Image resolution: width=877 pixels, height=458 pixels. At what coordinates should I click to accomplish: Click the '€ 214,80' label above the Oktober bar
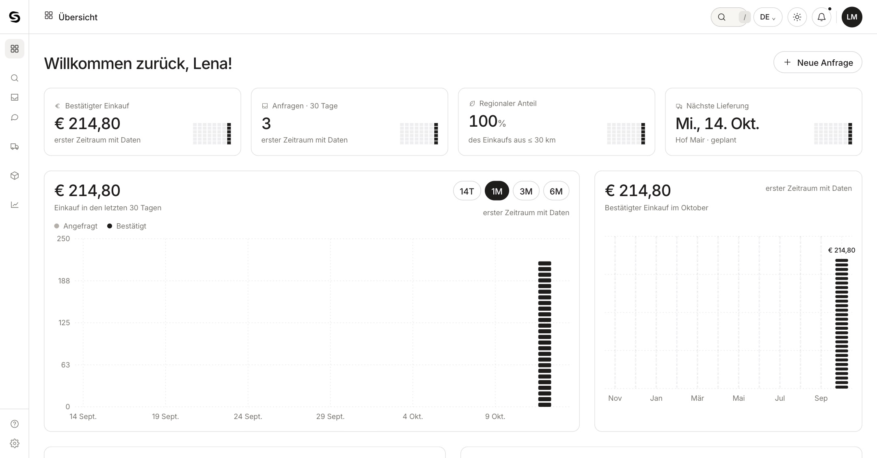pyautogui.click(x=842, y=250)
